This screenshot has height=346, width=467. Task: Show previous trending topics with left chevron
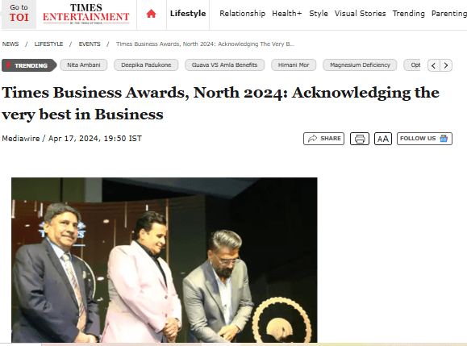click(x=434, y=65)
